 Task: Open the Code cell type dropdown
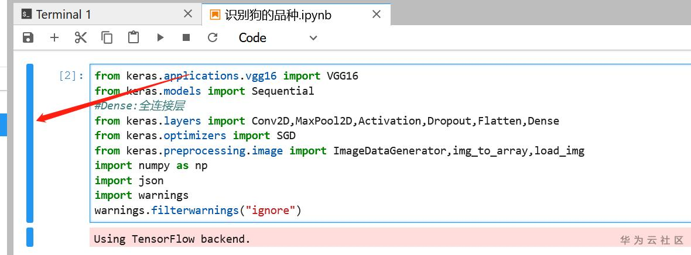pyautogui.click(x=278, y=37)
